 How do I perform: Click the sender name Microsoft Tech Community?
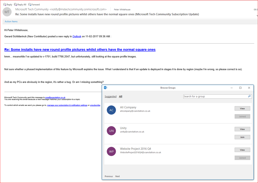[32, 9]
